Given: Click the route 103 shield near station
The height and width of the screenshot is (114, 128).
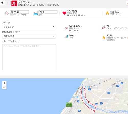Looking at the screenshot, I should click(89, 89).
